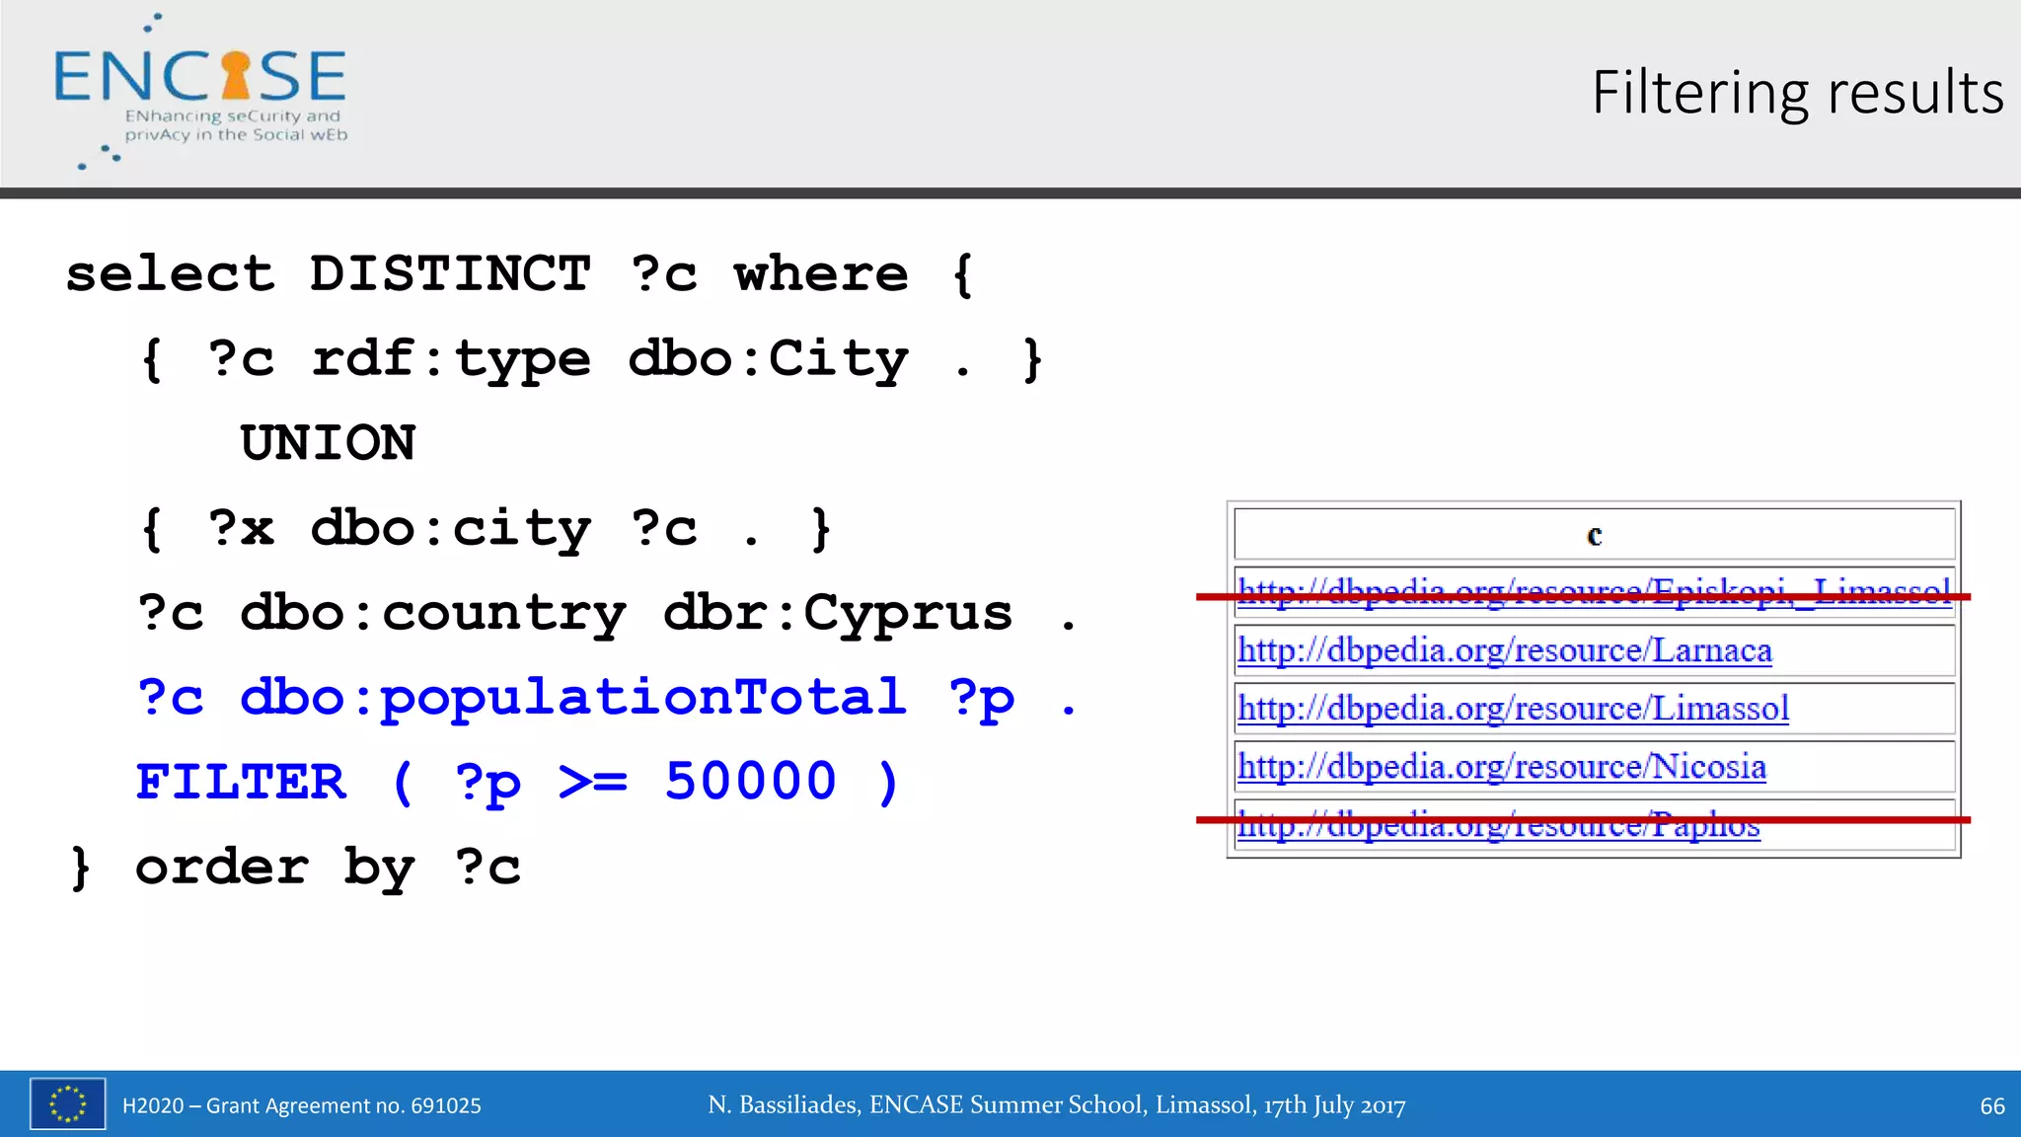Click the 'c' results column header

(x=1594, y=535)
